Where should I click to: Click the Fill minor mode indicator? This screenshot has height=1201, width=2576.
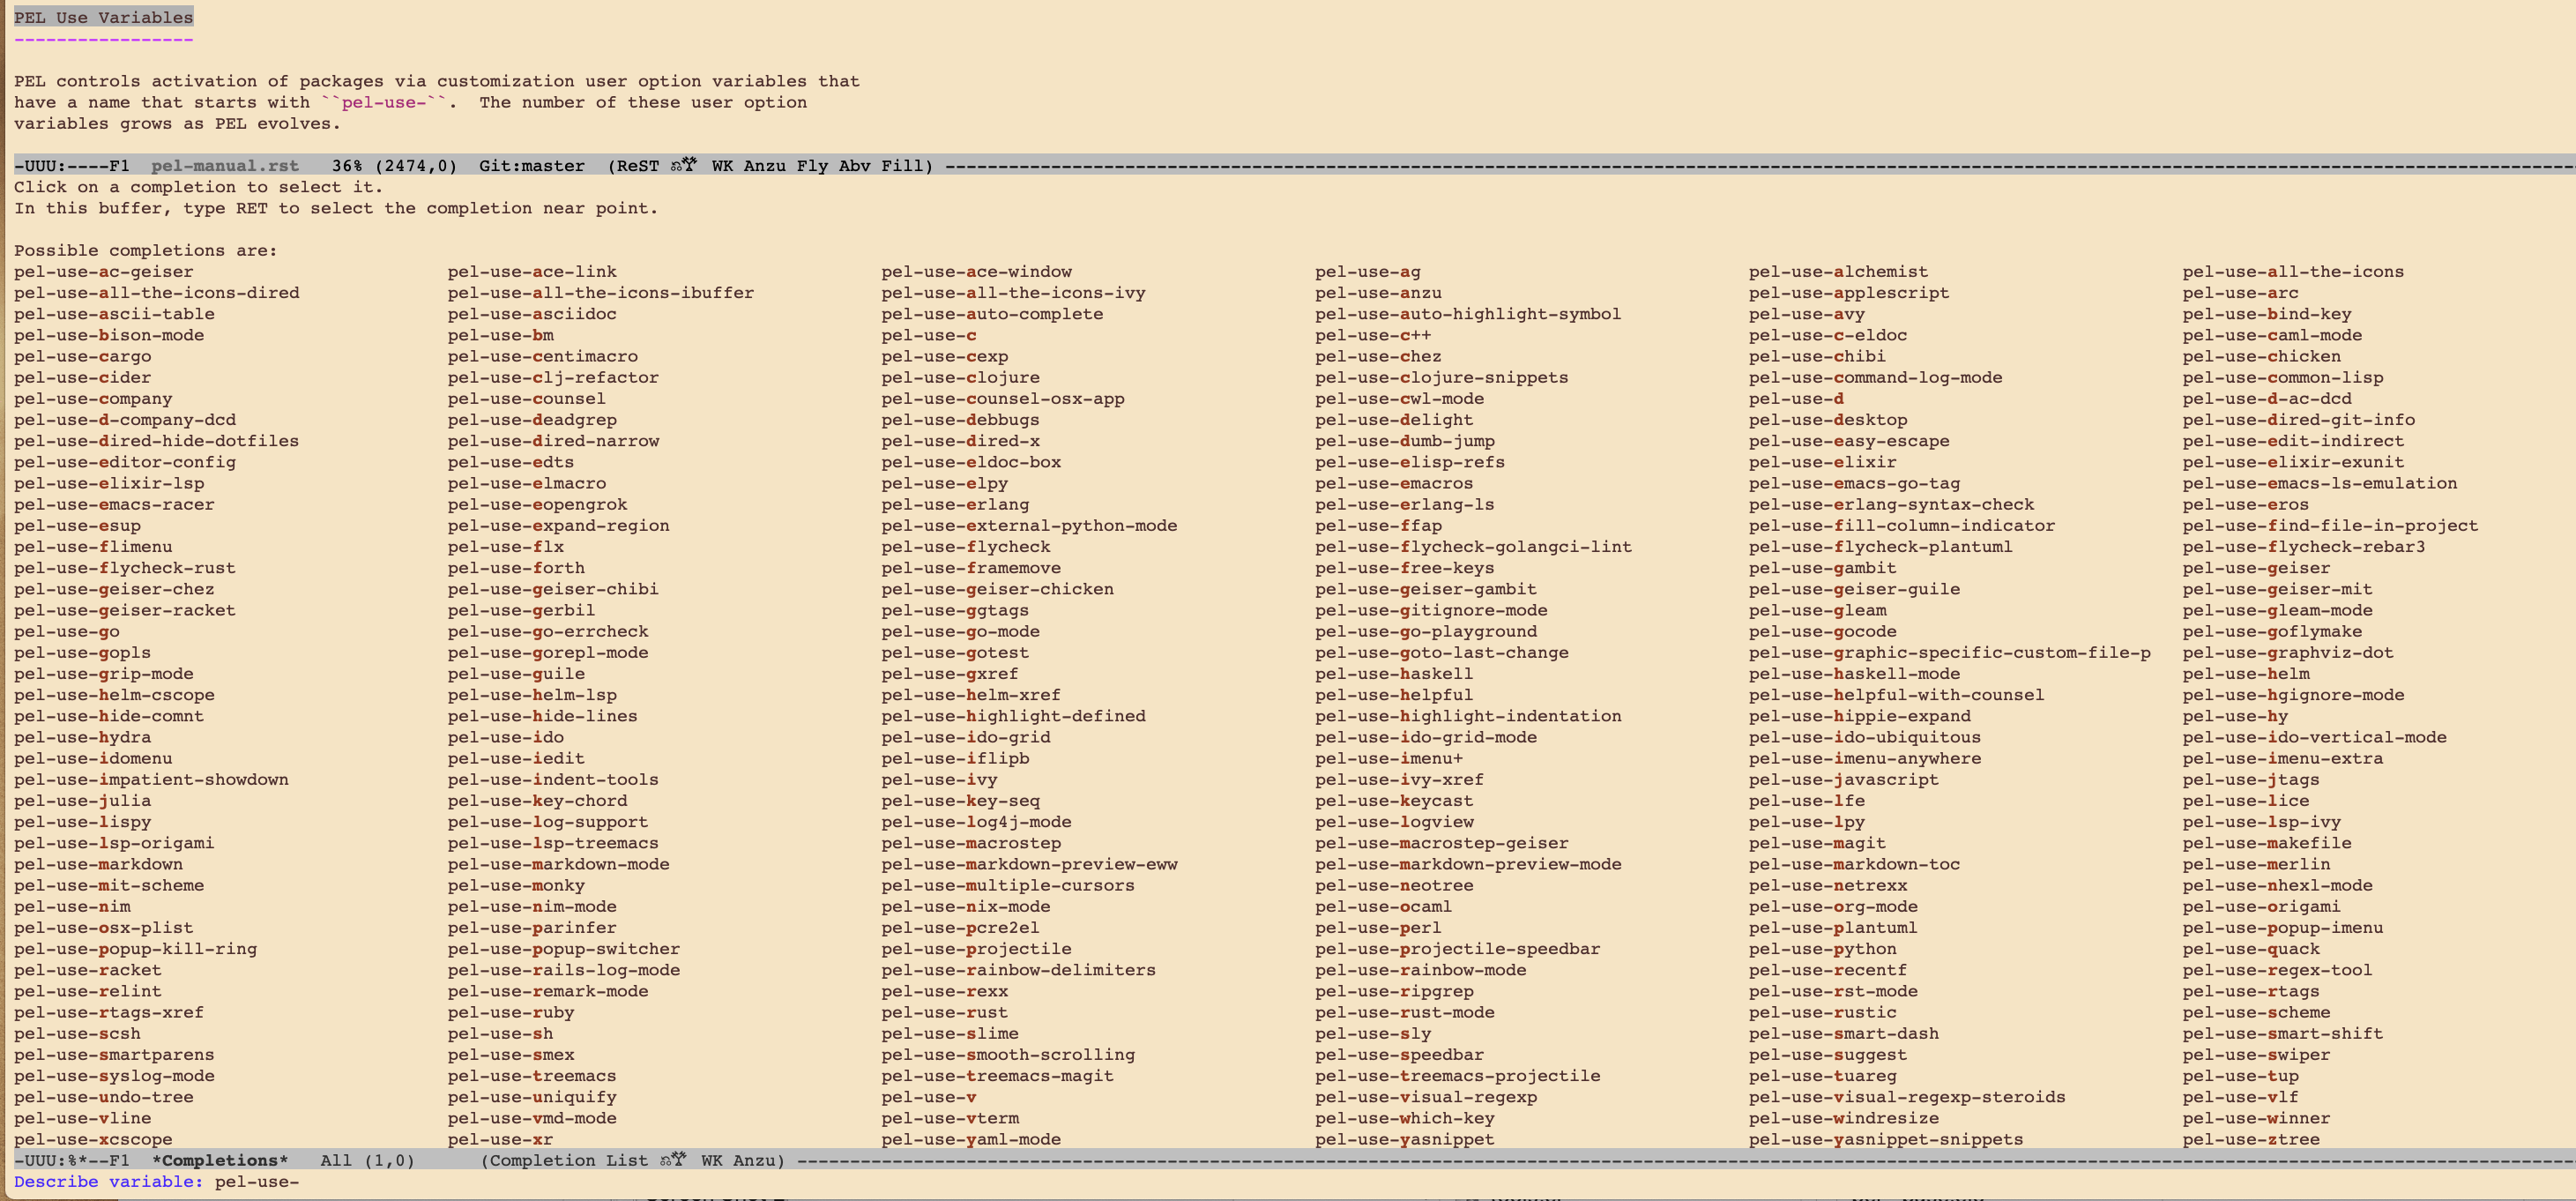pyautogui.click(x=902, y=166)
